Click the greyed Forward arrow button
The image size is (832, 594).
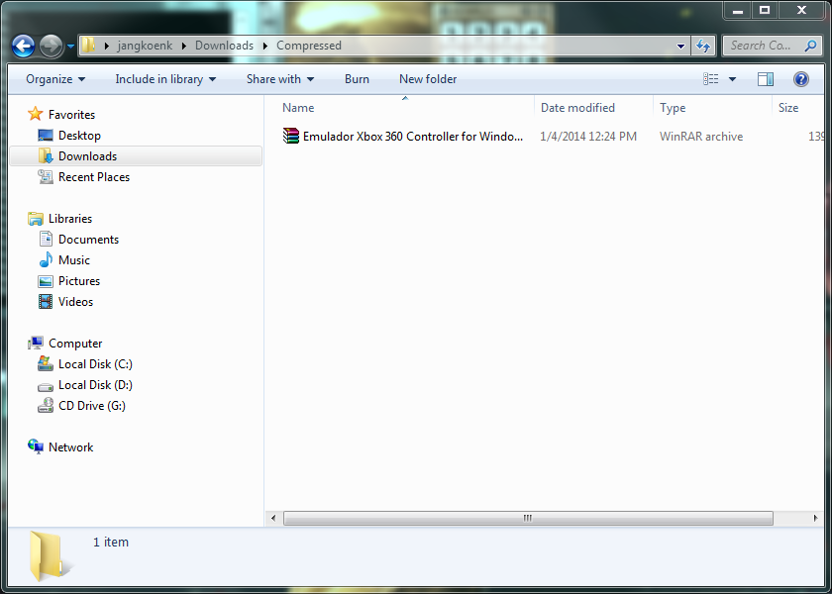click(x=51, y=47)
